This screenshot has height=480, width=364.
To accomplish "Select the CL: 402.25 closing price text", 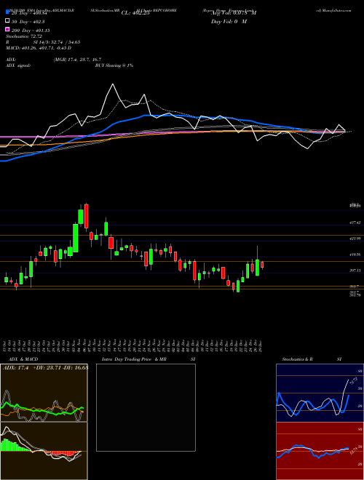I will click(x=135, y=13).
